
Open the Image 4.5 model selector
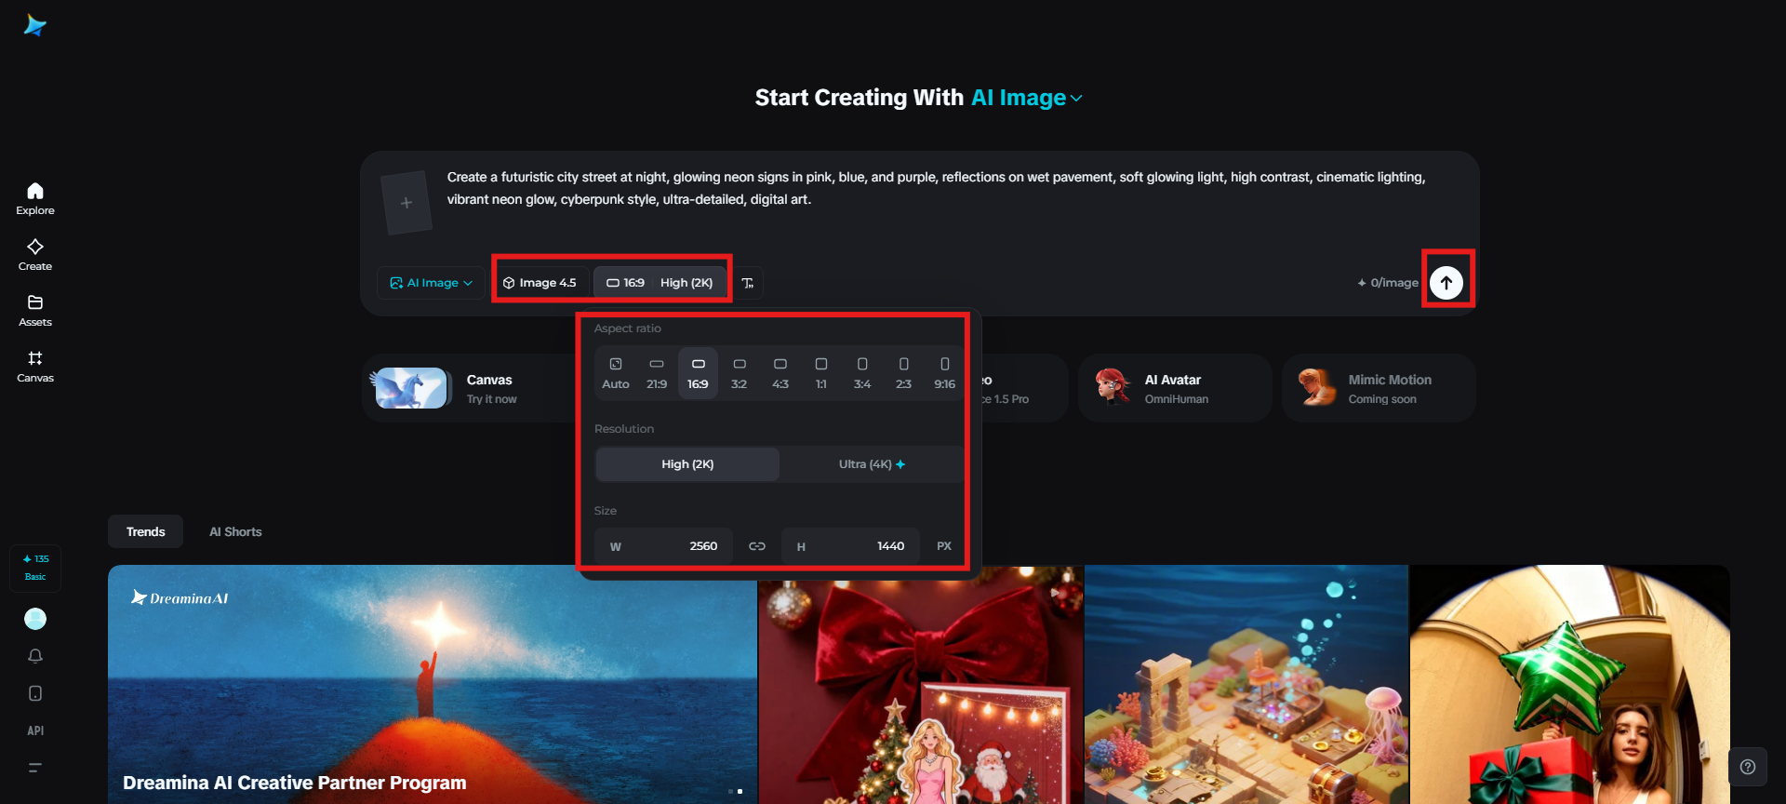coord(540,283)
